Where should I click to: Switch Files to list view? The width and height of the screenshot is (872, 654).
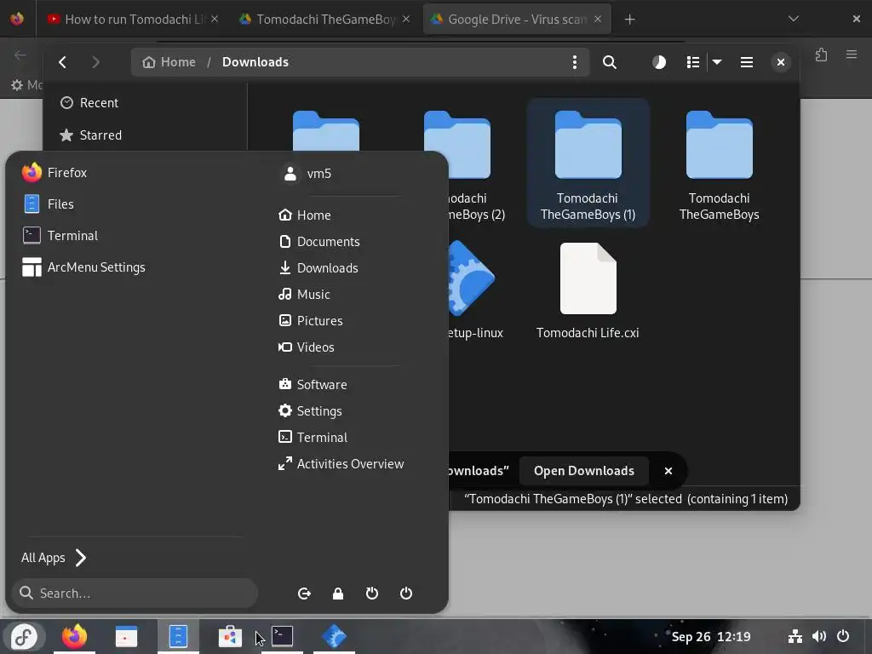693,62
